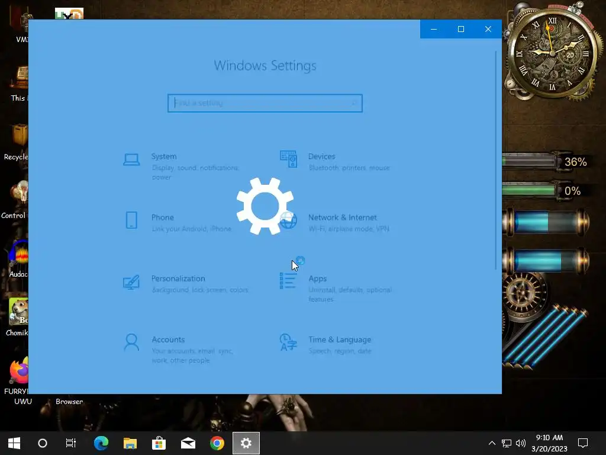Maximize the Settings window
The image size is (606, 455).
460,29
